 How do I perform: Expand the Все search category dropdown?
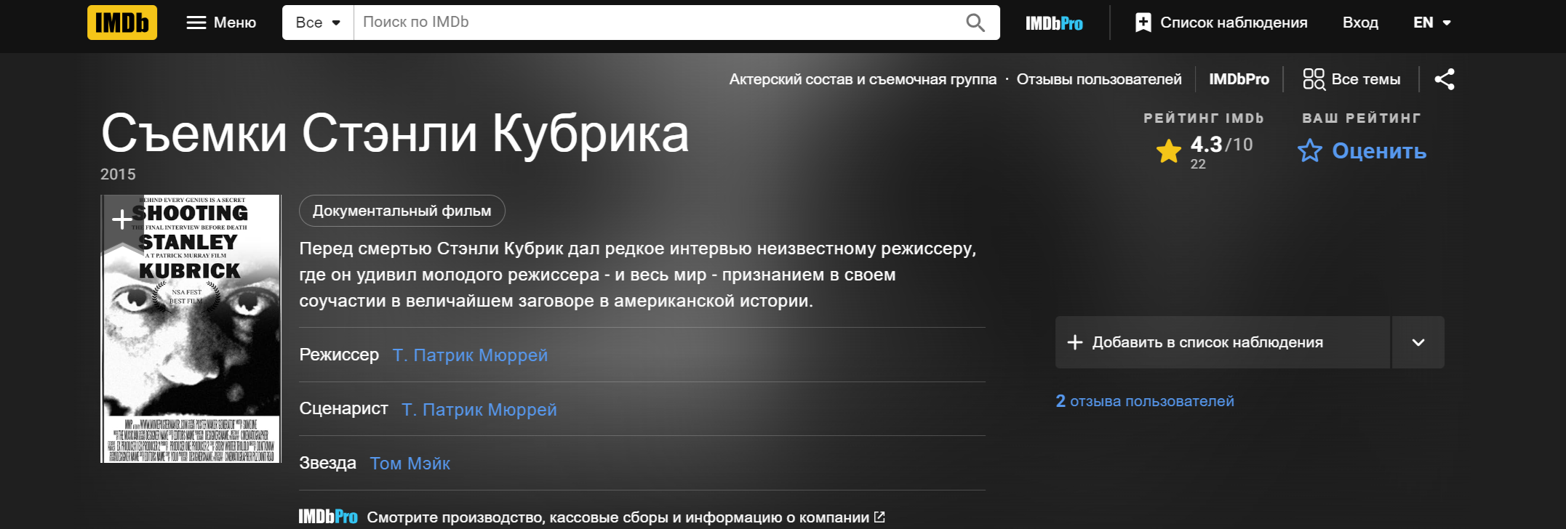pos(318,23)
